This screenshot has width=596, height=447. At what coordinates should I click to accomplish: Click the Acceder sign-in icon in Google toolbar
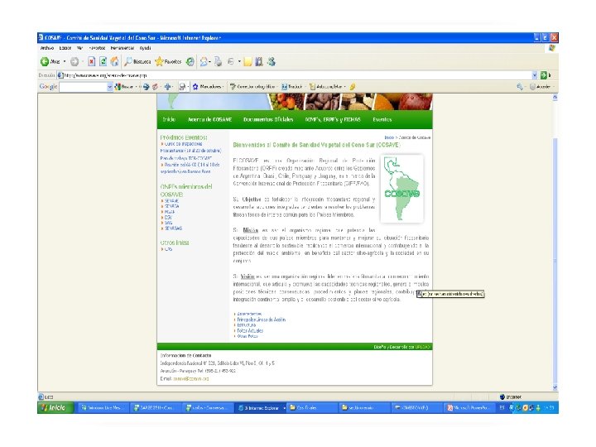(532, 87)
